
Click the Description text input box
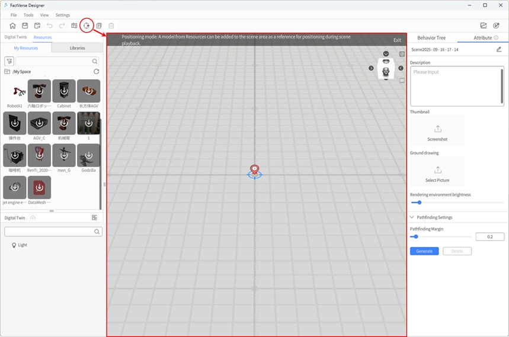tap(455, 86)
